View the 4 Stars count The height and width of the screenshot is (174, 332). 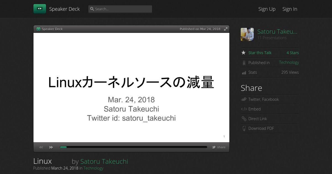click(293, 53)
